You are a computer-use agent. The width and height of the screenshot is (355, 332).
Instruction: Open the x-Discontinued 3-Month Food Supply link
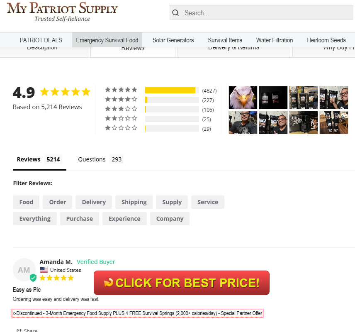point(137,313)
